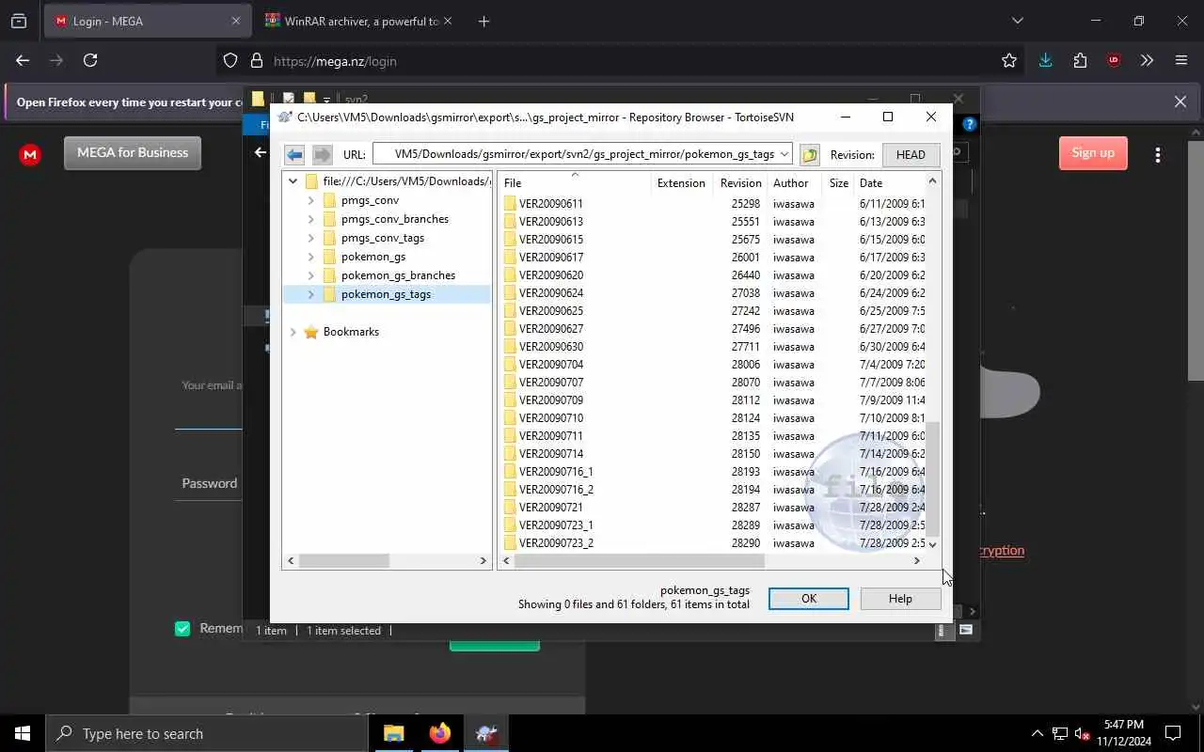The width and height of the screenshot is (1204, 752).
Task: Click the tree pane horizontal scrollbar thumb
Action: coord(343,560)
